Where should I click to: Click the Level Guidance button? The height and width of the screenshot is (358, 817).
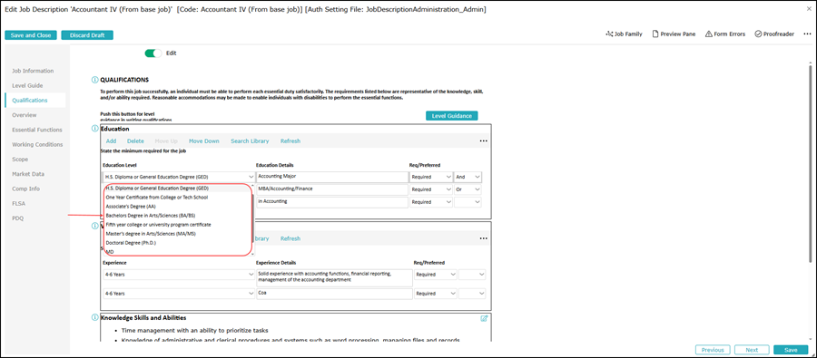452,116
